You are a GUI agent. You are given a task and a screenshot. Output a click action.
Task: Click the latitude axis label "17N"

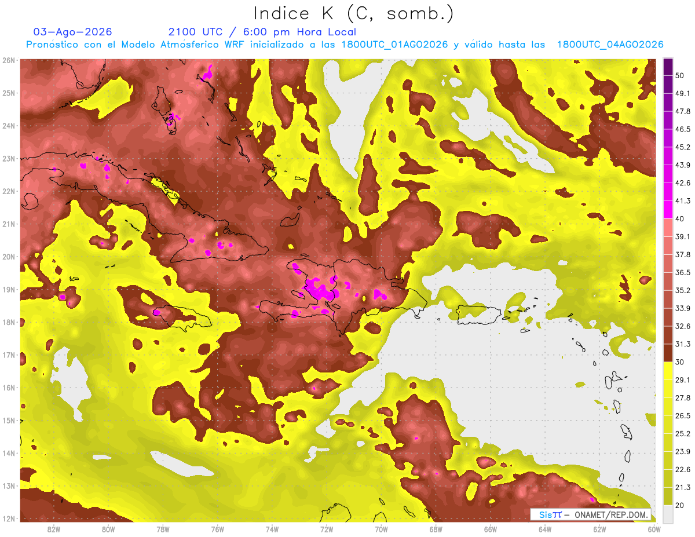[x=9, y=355]
